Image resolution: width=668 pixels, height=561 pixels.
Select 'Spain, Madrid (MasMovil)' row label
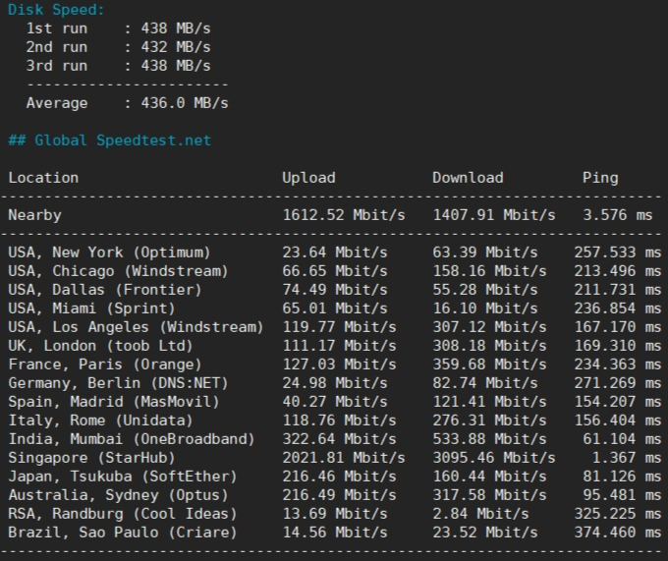(x=114, y=402)
